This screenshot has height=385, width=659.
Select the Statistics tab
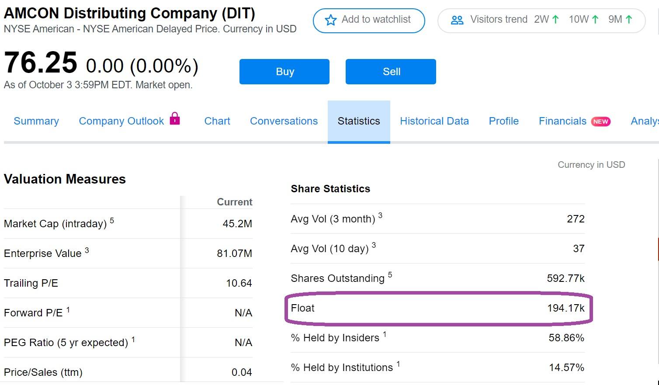point(359,121)
